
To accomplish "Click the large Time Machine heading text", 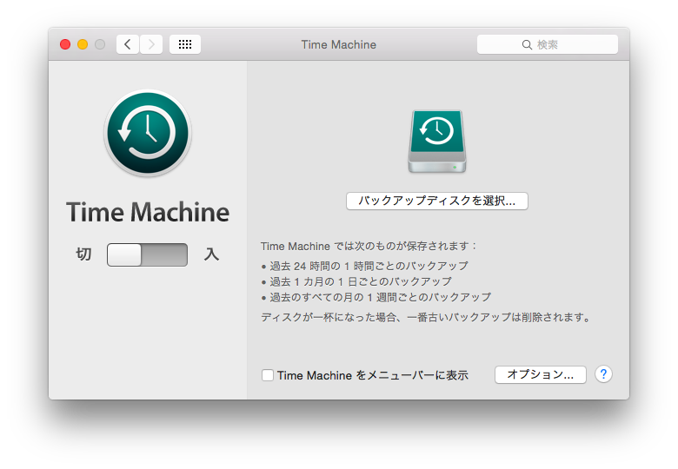I will (x=148, y=212).
